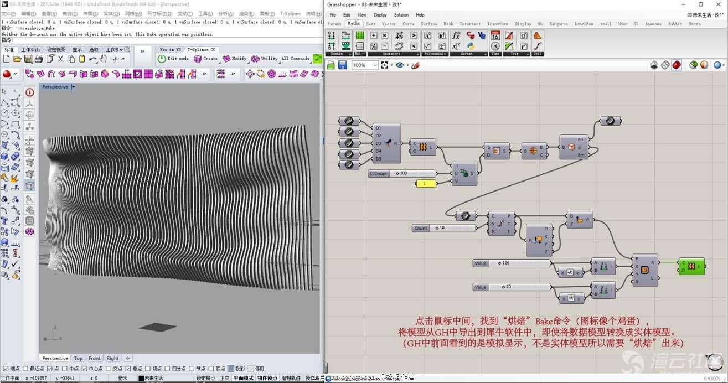Click the 锁定格点 status bar button

click(x=205, y=378)
